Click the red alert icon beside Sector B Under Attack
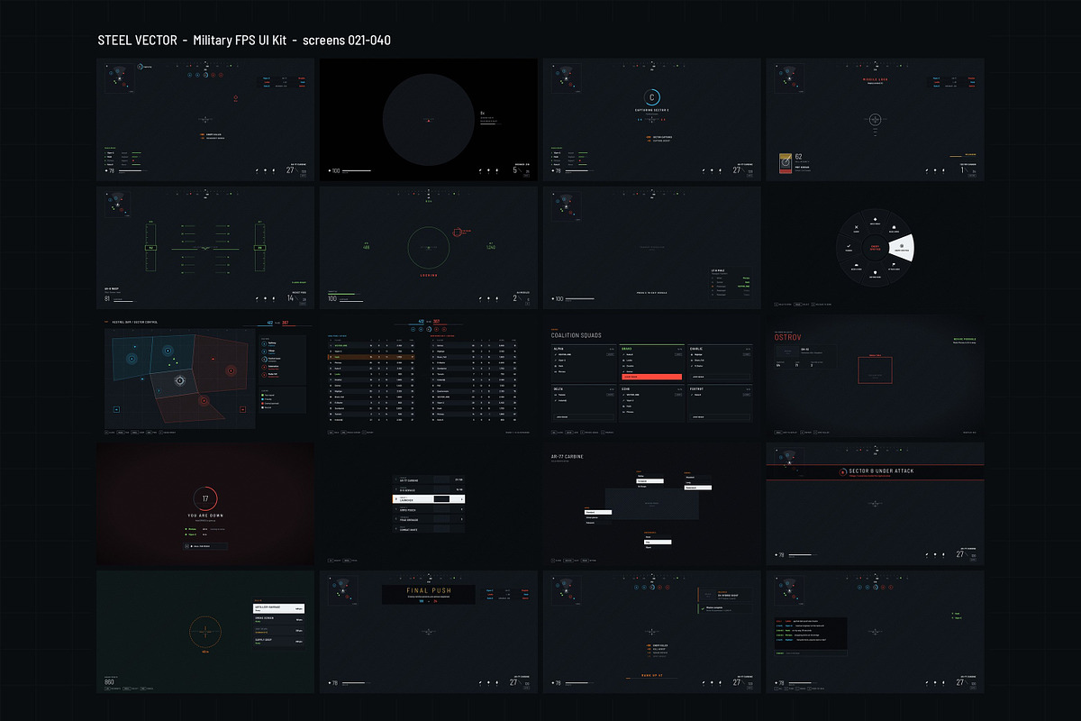This screenshot has width=1081, height=721. (x=841, y=471)
